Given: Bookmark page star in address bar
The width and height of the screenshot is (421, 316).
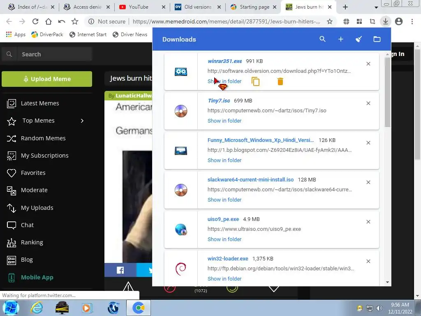Looking at the screenshot, I should tap(330, 21).
